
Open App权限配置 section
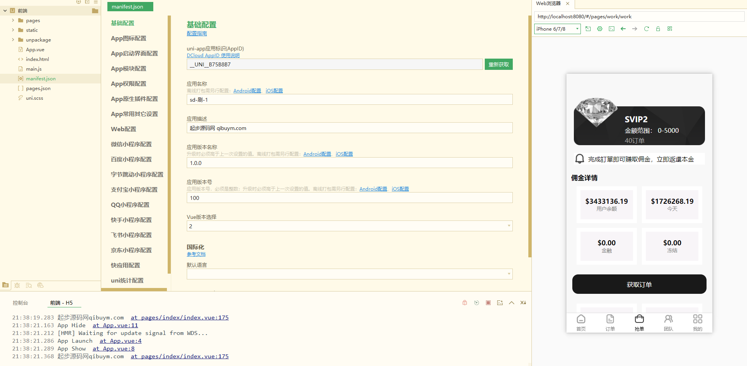tap(128, 83)
